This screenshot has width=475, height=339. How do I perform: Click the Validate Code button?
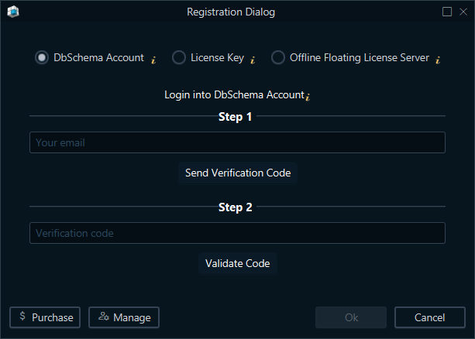pos(237,263)
